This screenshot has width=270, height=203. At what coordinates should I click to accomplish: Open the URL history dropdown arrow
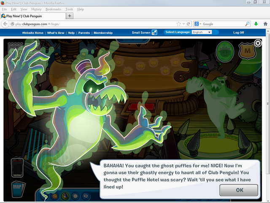click(184, 24)
